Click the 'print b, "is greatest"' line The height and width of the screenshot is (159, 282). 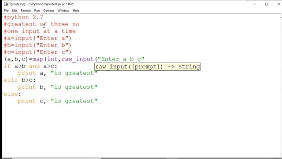(58, 87)
